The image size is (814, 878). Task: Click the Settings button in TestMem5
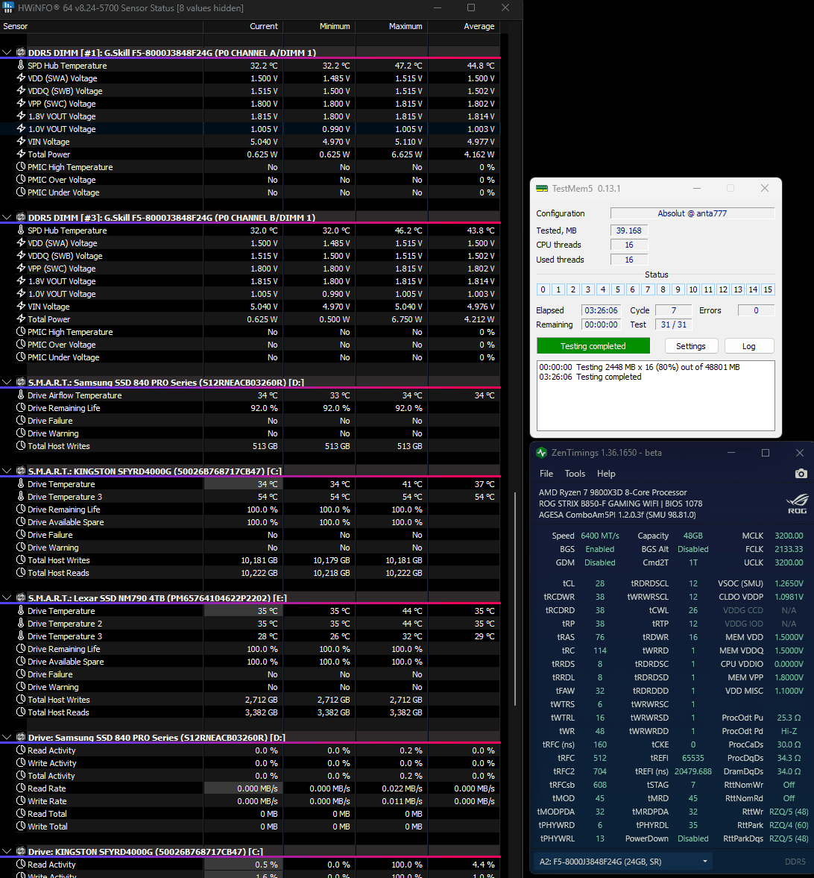[x=691, y=346]
